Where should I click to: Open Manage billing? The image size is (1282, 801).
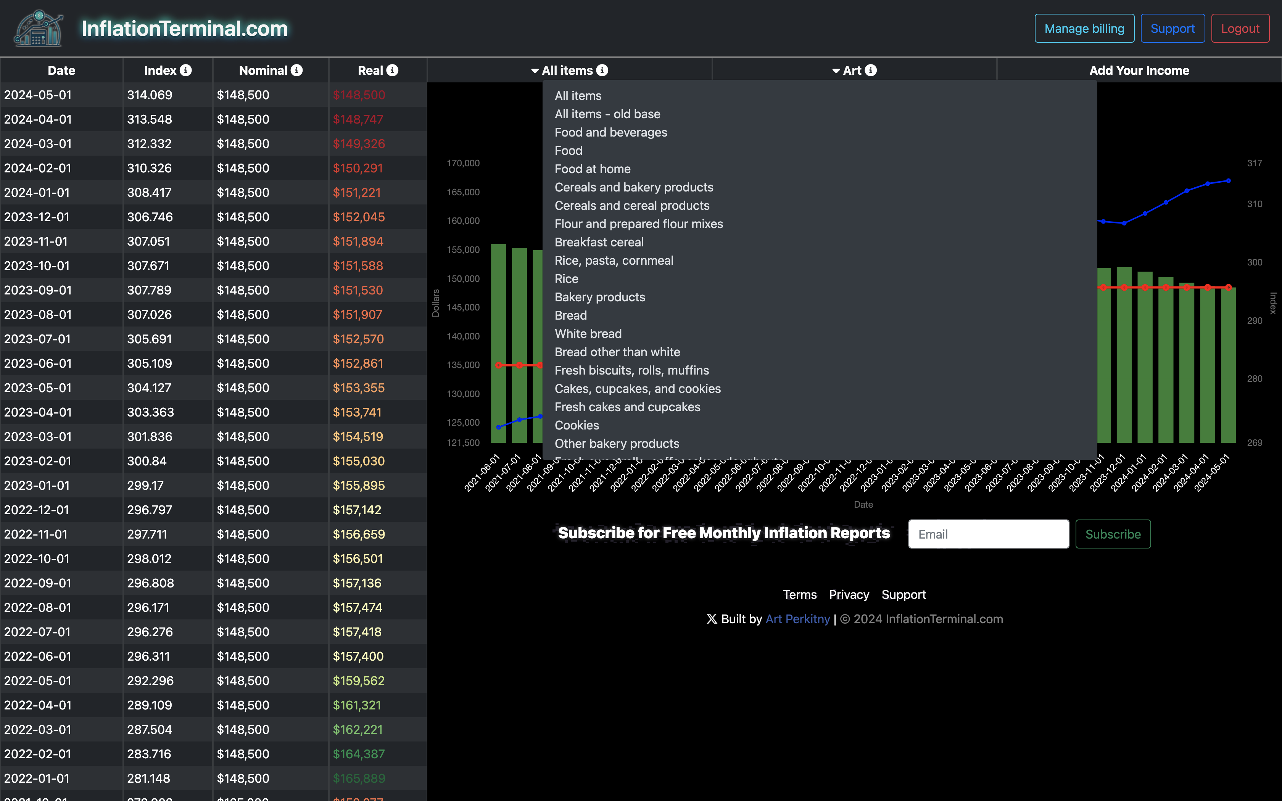pyautogui.click(x=1084, y=29)
